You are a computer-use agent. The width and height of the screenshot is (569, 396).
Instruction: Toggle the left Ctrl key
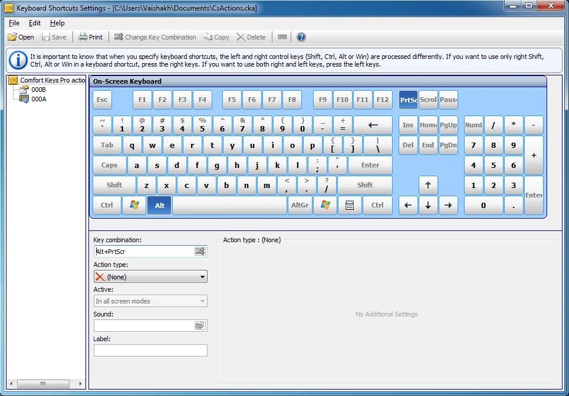point(107,205)
